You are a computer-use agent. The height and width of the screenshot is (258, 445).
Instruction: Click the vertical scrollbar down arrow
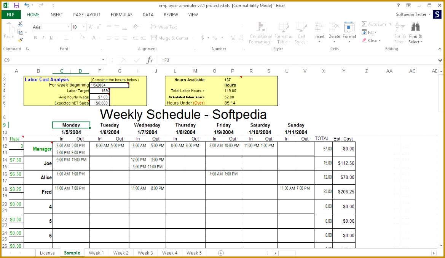pyautogui.click(x=440, y=245)
